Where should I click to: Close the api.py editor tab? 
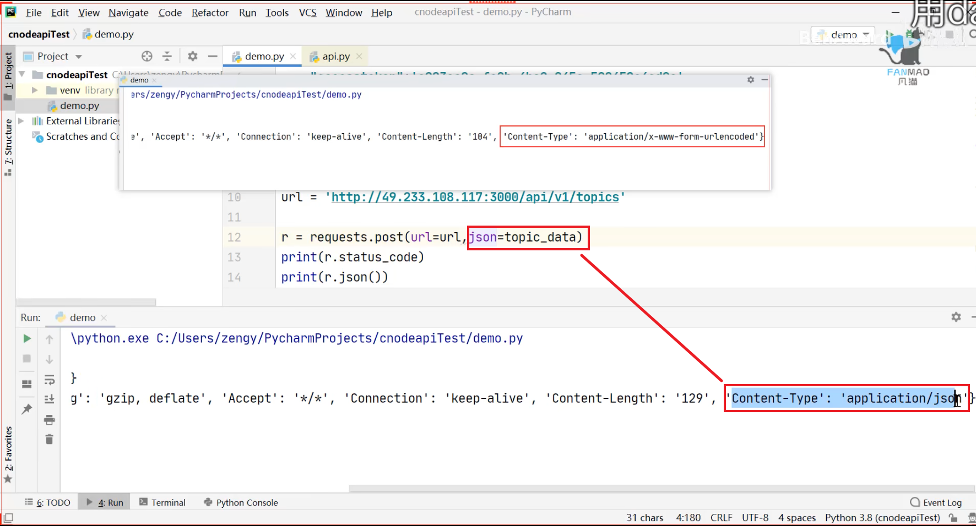[359, 56]
